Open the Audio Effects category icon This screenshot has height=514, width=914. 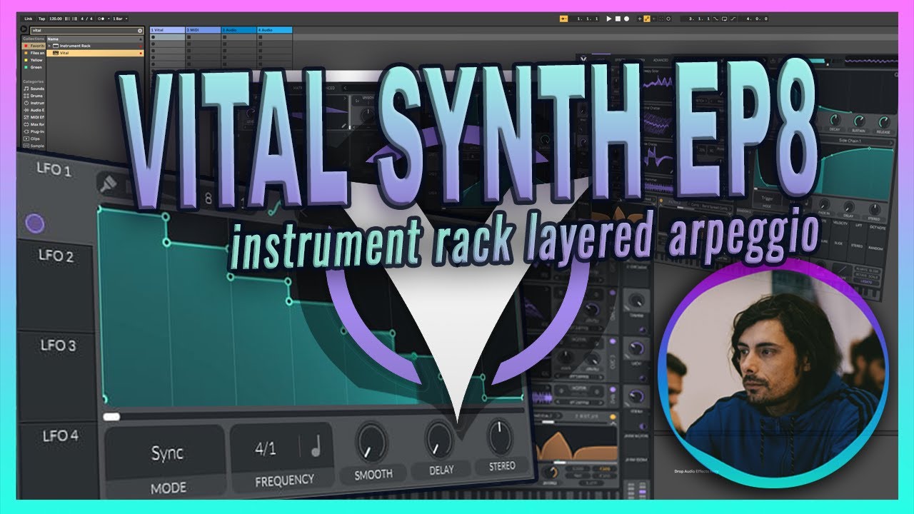(x=26, y=110)
